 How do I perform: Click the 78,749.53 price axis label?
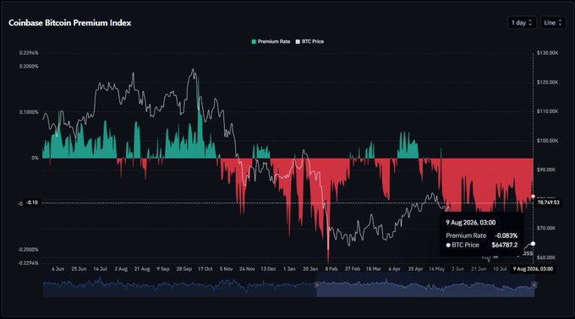point(549,203)
